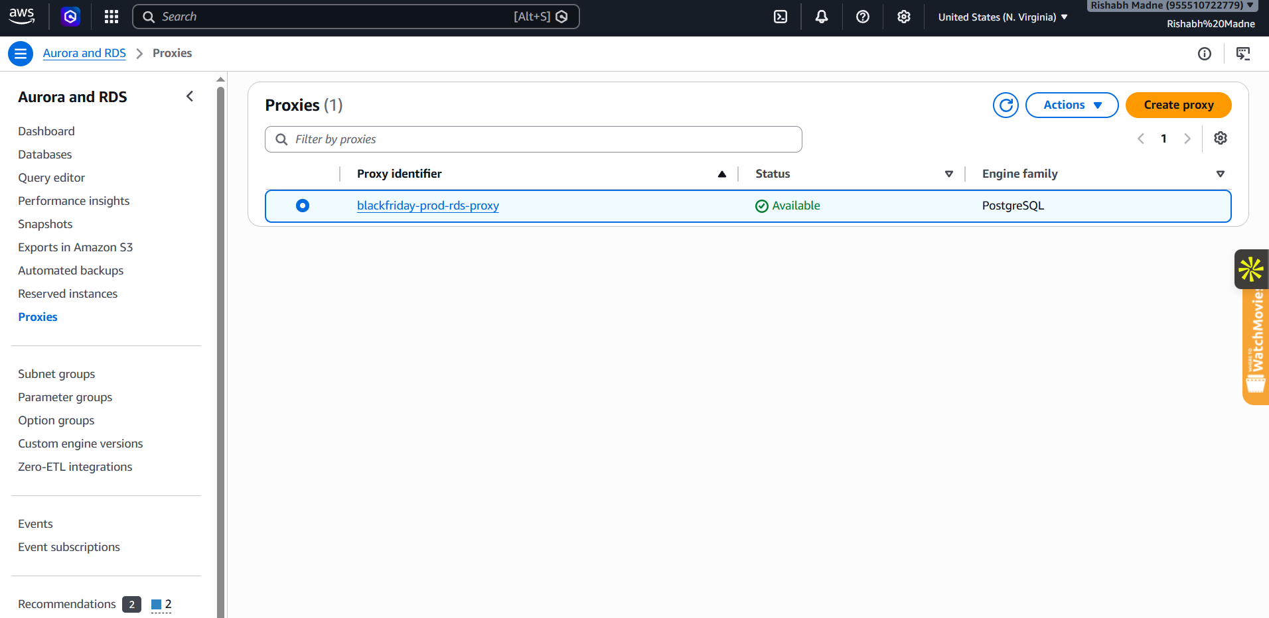Open console settings gear in top bar
The height and width of the screenshot is (618, 1269).
coord(904,17)
